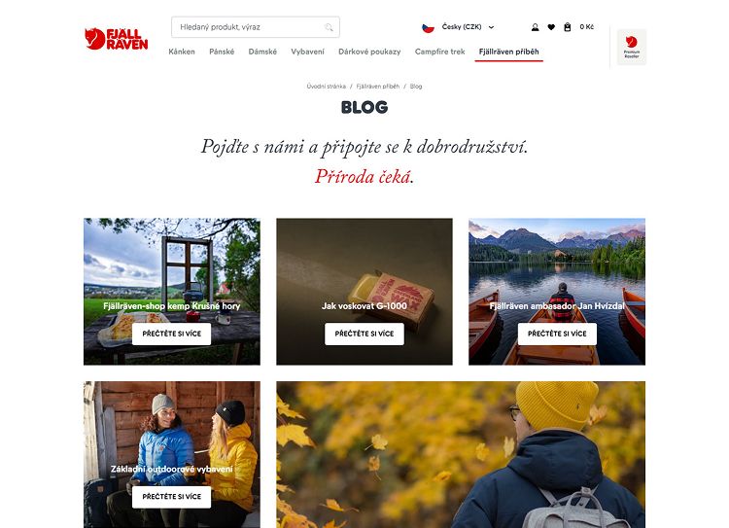Click the Úvodní stránka breadcrumb link
The image size is (729, 528).
click(327, 87)
